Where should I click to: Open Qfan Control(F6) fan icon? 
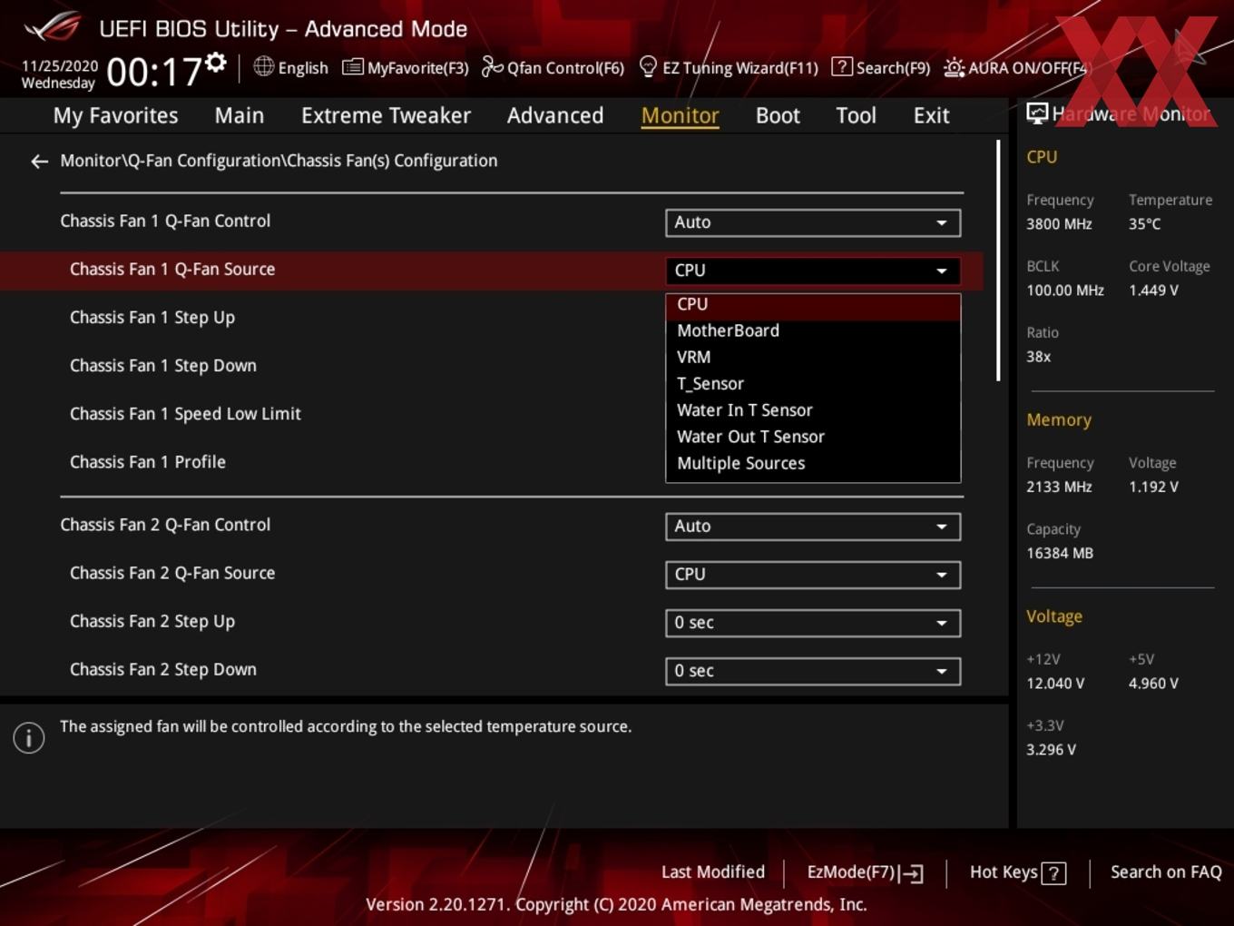click(492, 67)
